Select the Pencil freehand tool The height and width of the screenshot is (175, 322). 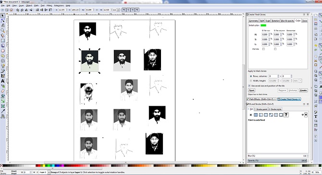pos(3,66)
